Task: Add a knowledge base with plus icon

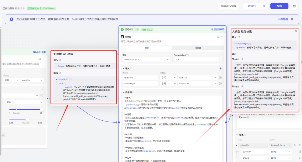Action: [x=42, y=89]
